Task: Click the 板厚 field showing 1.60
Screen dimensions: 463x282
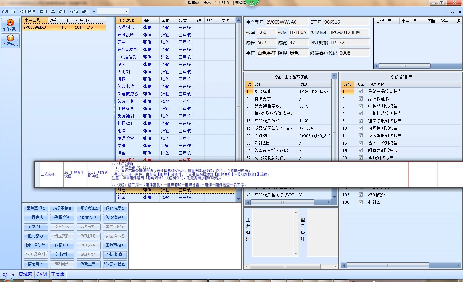Action: point(266,32)
